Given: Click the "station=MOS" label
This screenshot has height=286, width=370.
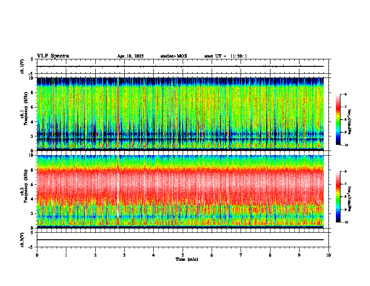Looking at the screenshot, I should 174,56.
